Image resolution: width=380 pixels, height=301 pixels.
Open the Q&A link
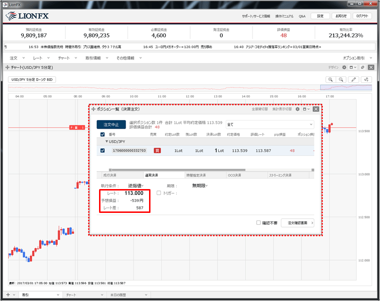(302, 16)
